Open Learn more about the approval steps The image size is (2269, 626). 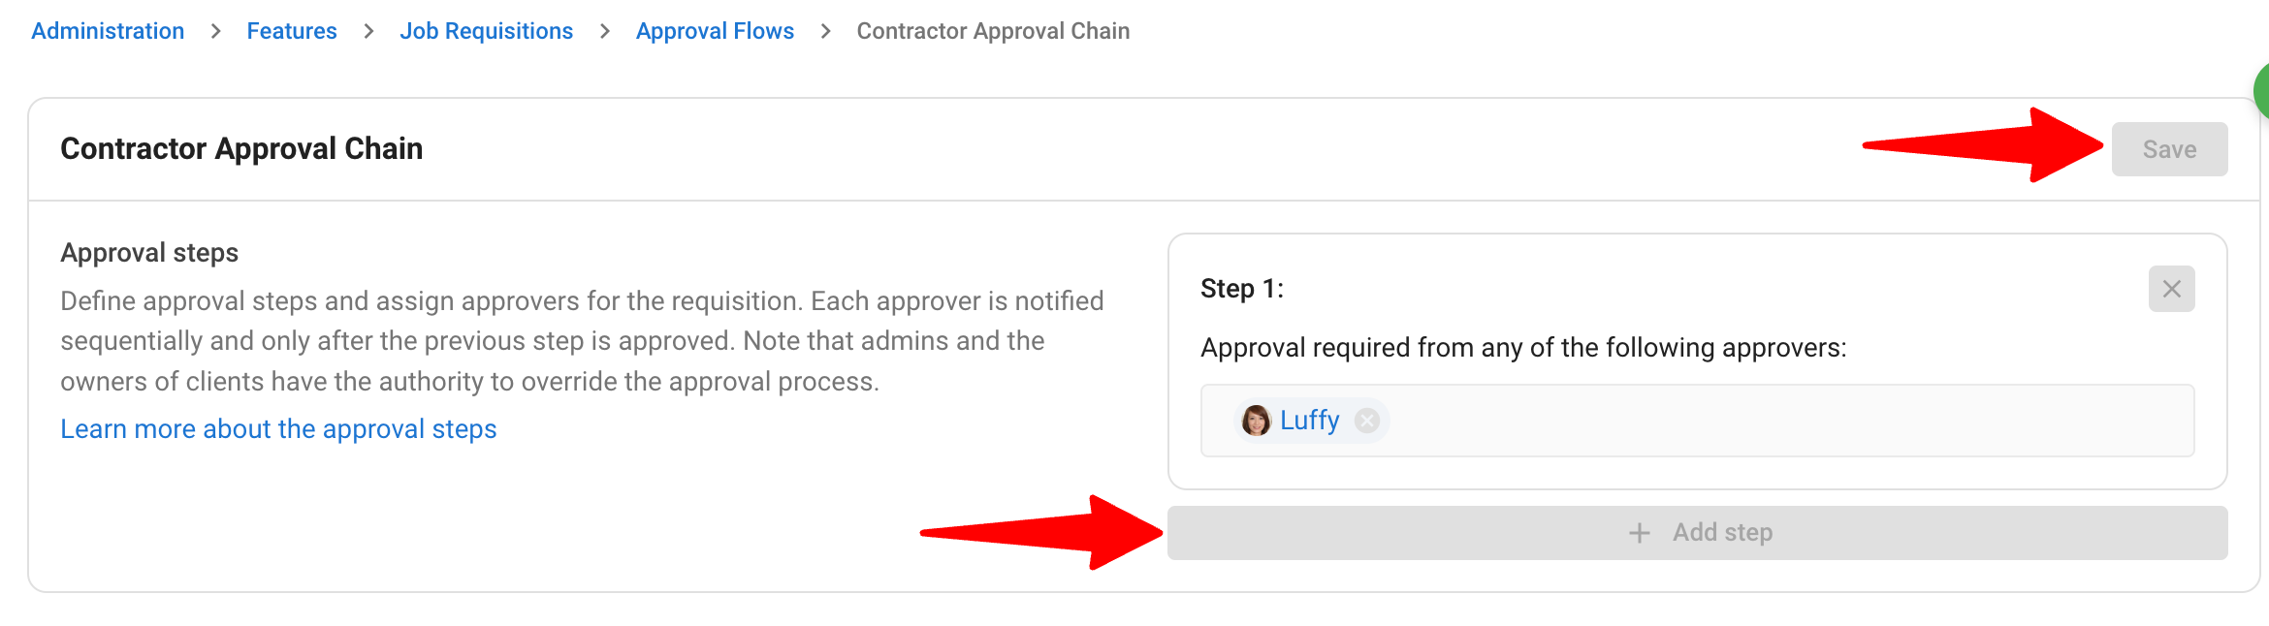tap(278, 429)
